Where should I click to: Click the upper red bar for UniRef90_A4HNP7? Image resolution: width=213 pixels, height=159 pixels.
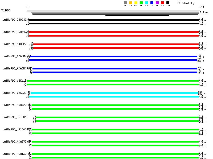coord(116,44)
